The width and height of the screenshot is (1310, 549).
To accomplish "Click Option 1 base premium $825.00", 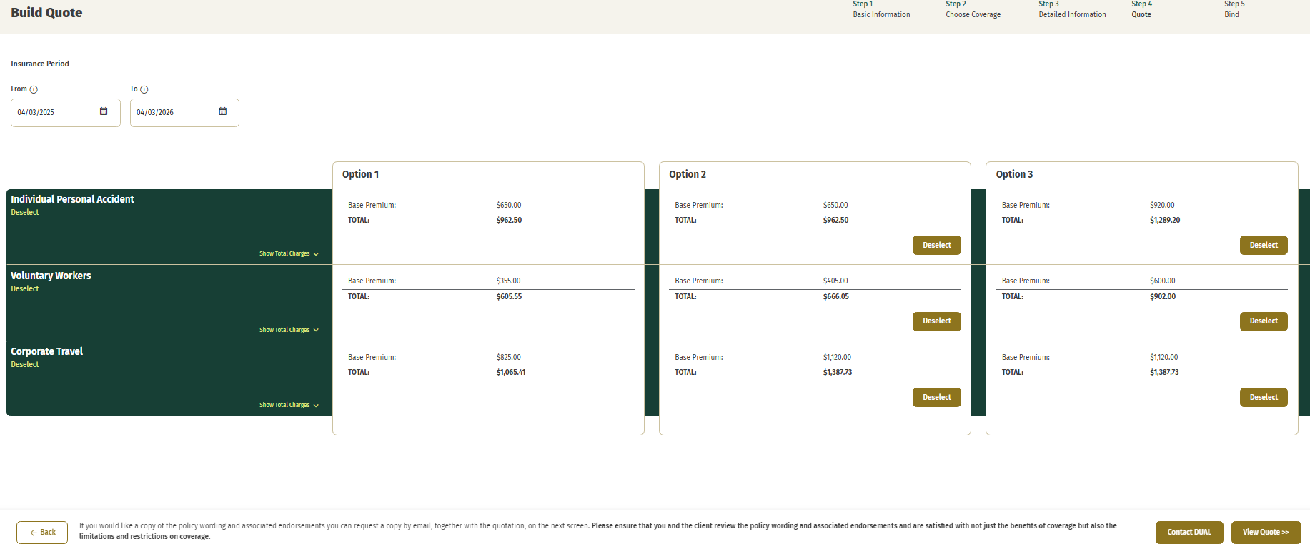I will click(x=509, y=357).
